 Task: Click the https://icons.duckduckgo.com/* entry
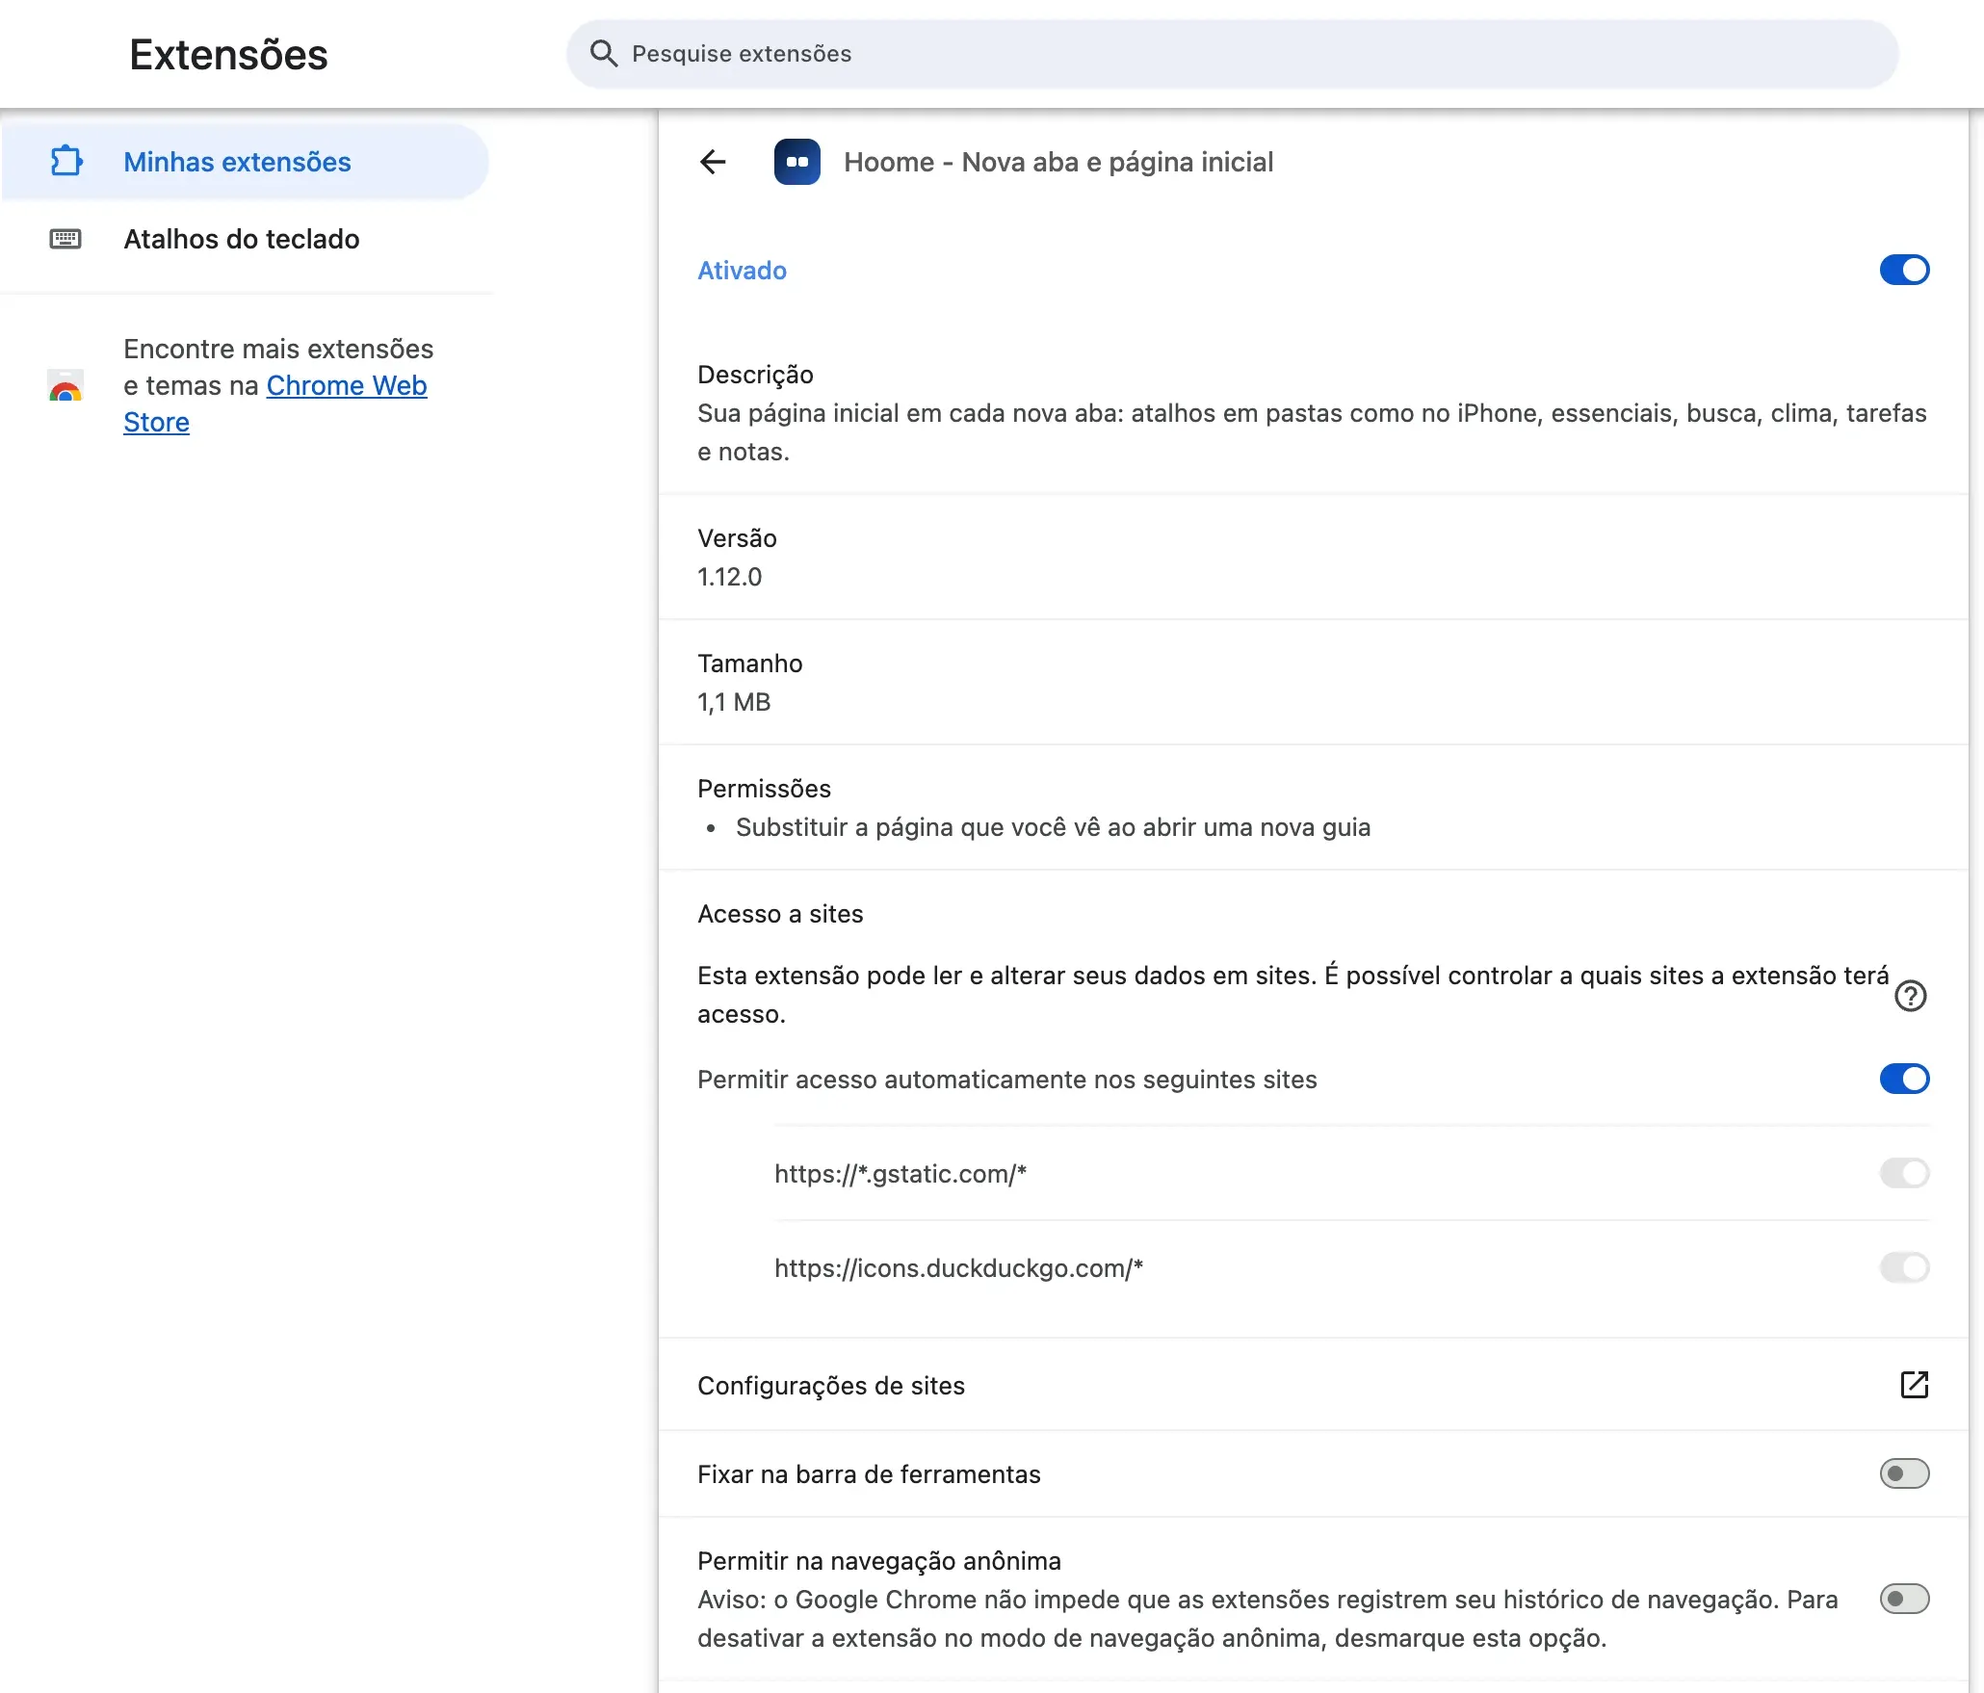(x=958, y=1268)
